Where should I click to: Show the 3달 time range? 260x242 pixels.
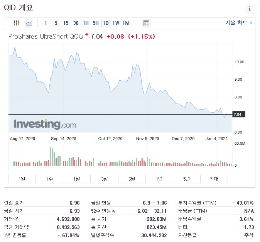click(104, 179)
